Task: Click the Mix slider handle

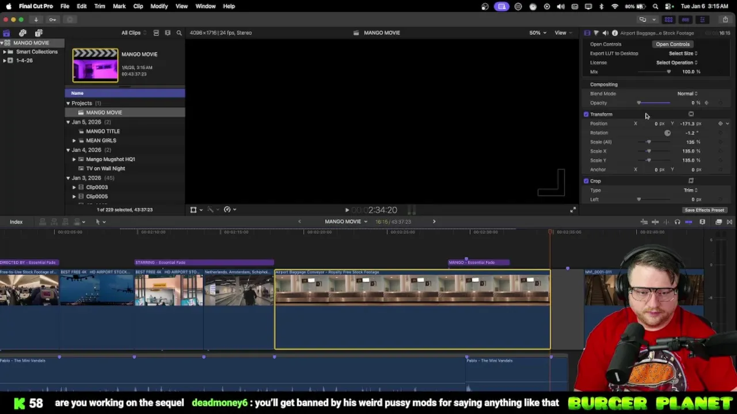Action: pos(668,72)
